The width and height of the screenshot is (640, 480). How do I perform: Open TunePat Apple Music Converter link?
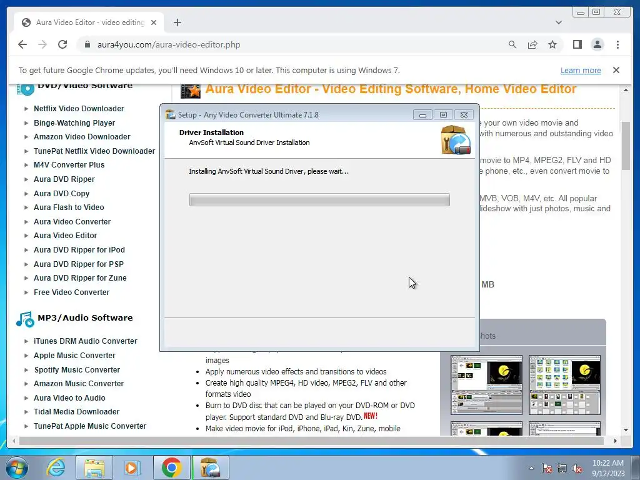click(90, 426)
